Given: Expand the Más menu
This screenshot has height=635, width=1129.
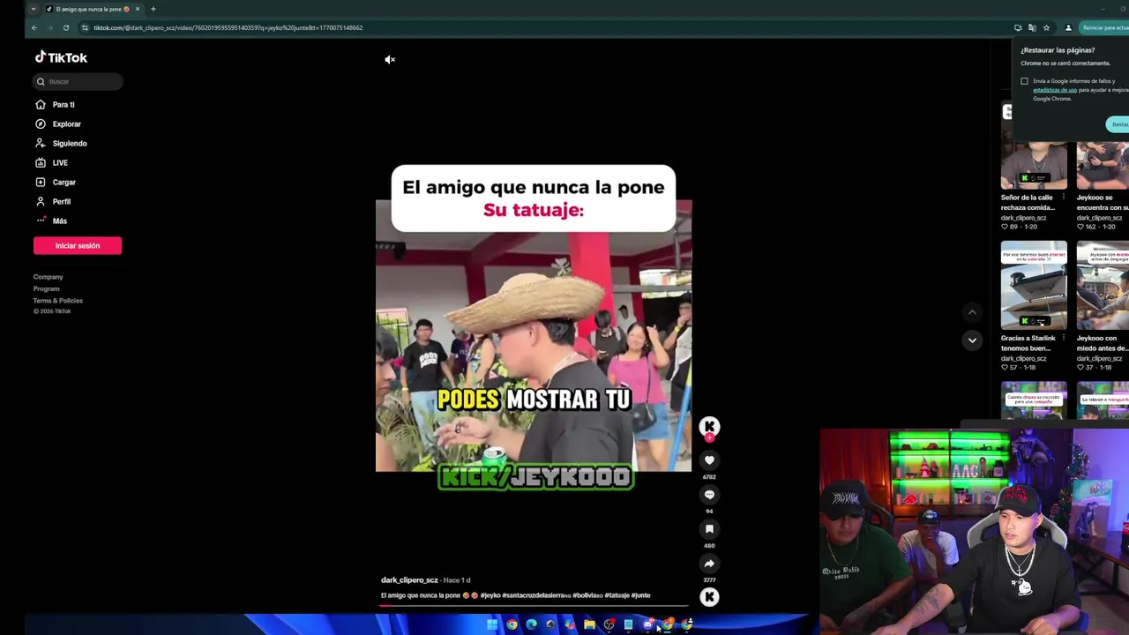Looking at the screenshot, I should 59,221.
